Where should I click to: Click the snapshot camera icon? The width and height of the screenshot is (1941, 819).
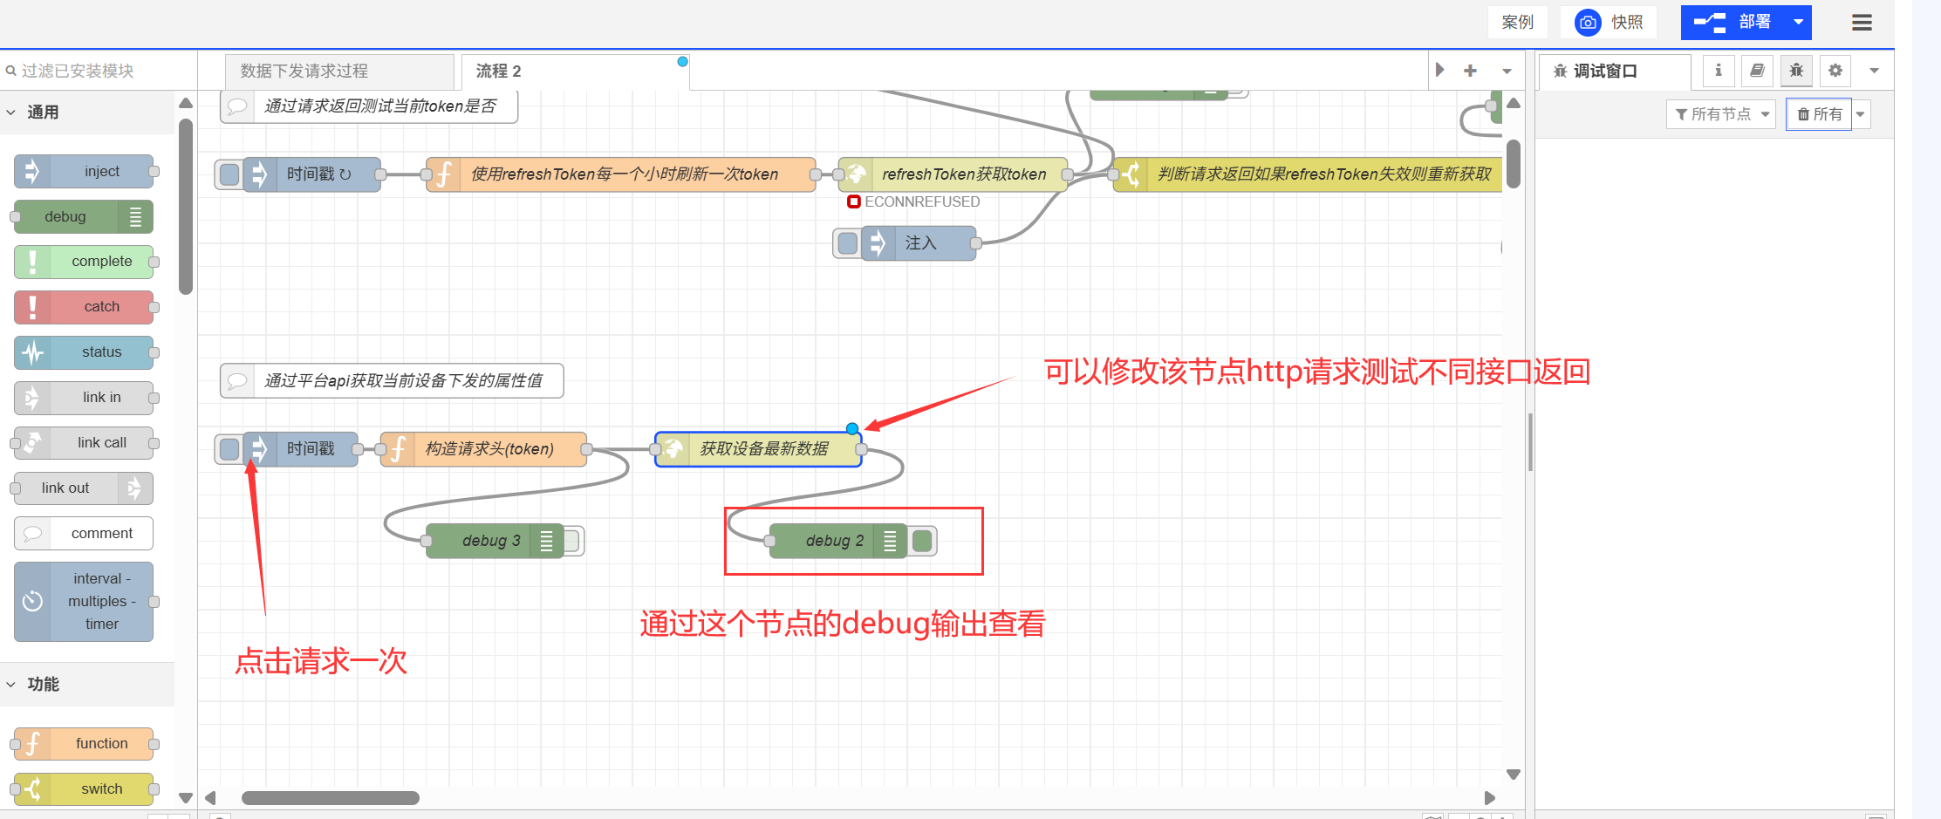(1588, 23)
